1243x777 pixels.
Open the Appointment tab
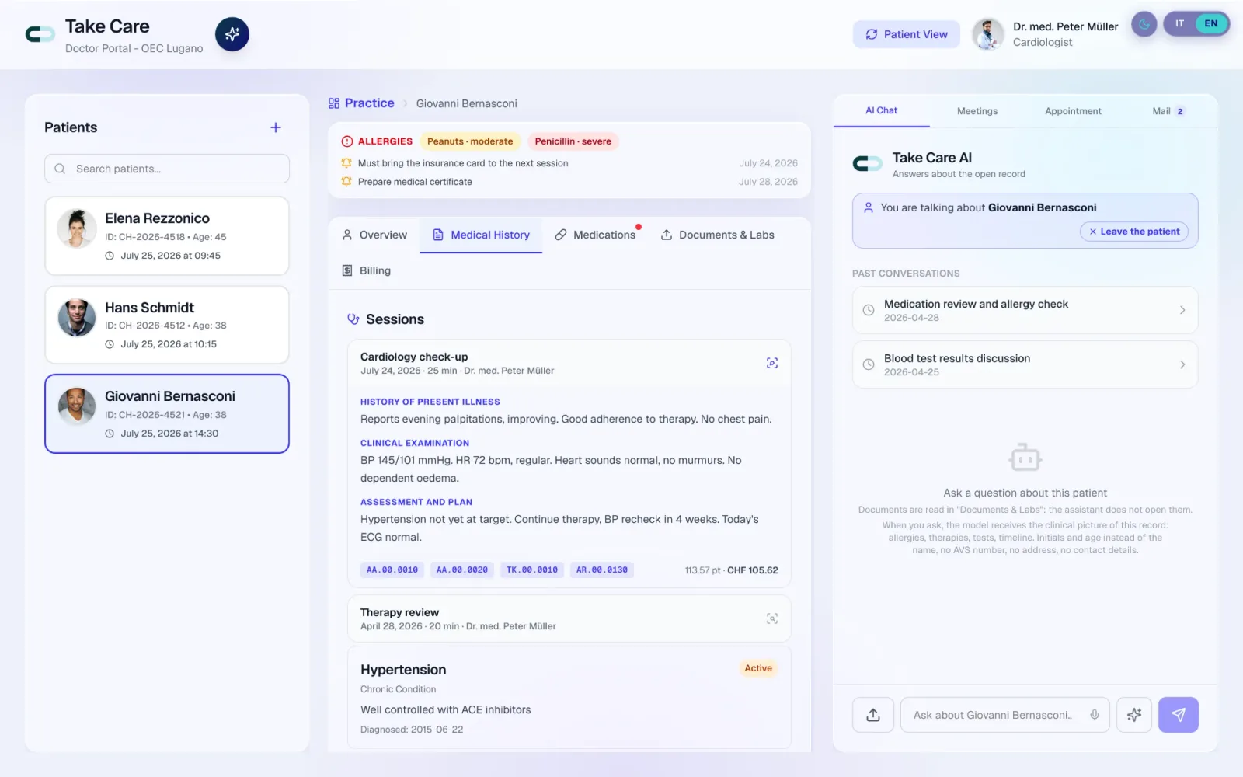1073,111
